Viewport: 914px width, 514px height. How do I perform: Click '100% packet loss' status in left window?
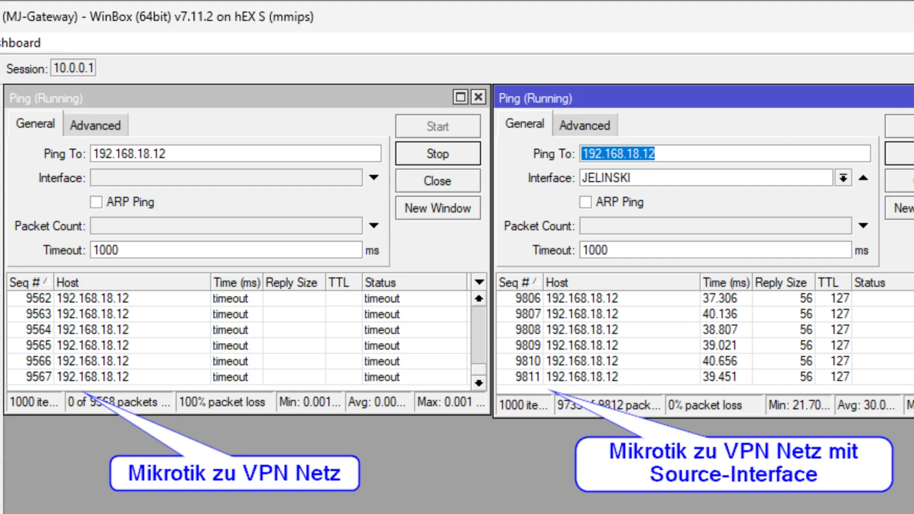coord(225,402)
